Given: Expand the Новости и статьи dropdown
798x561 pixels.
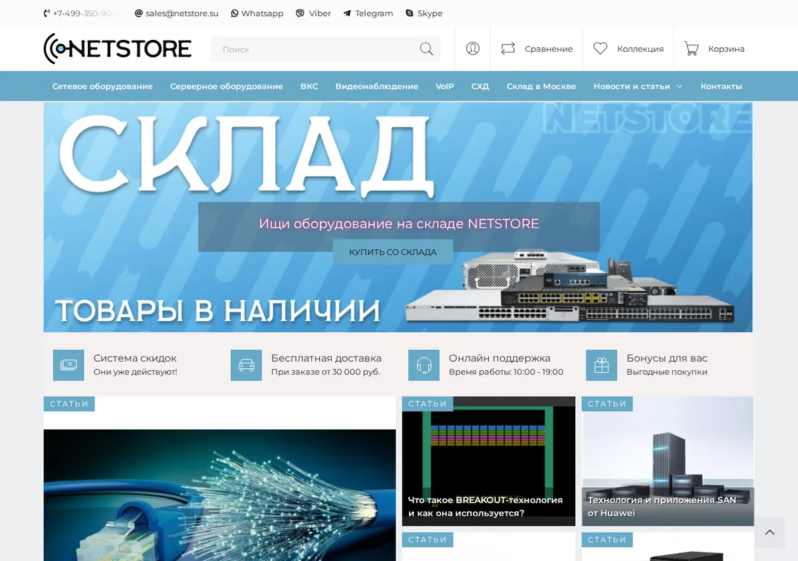Looking at the screenshot, I should (x=638, y=86).
